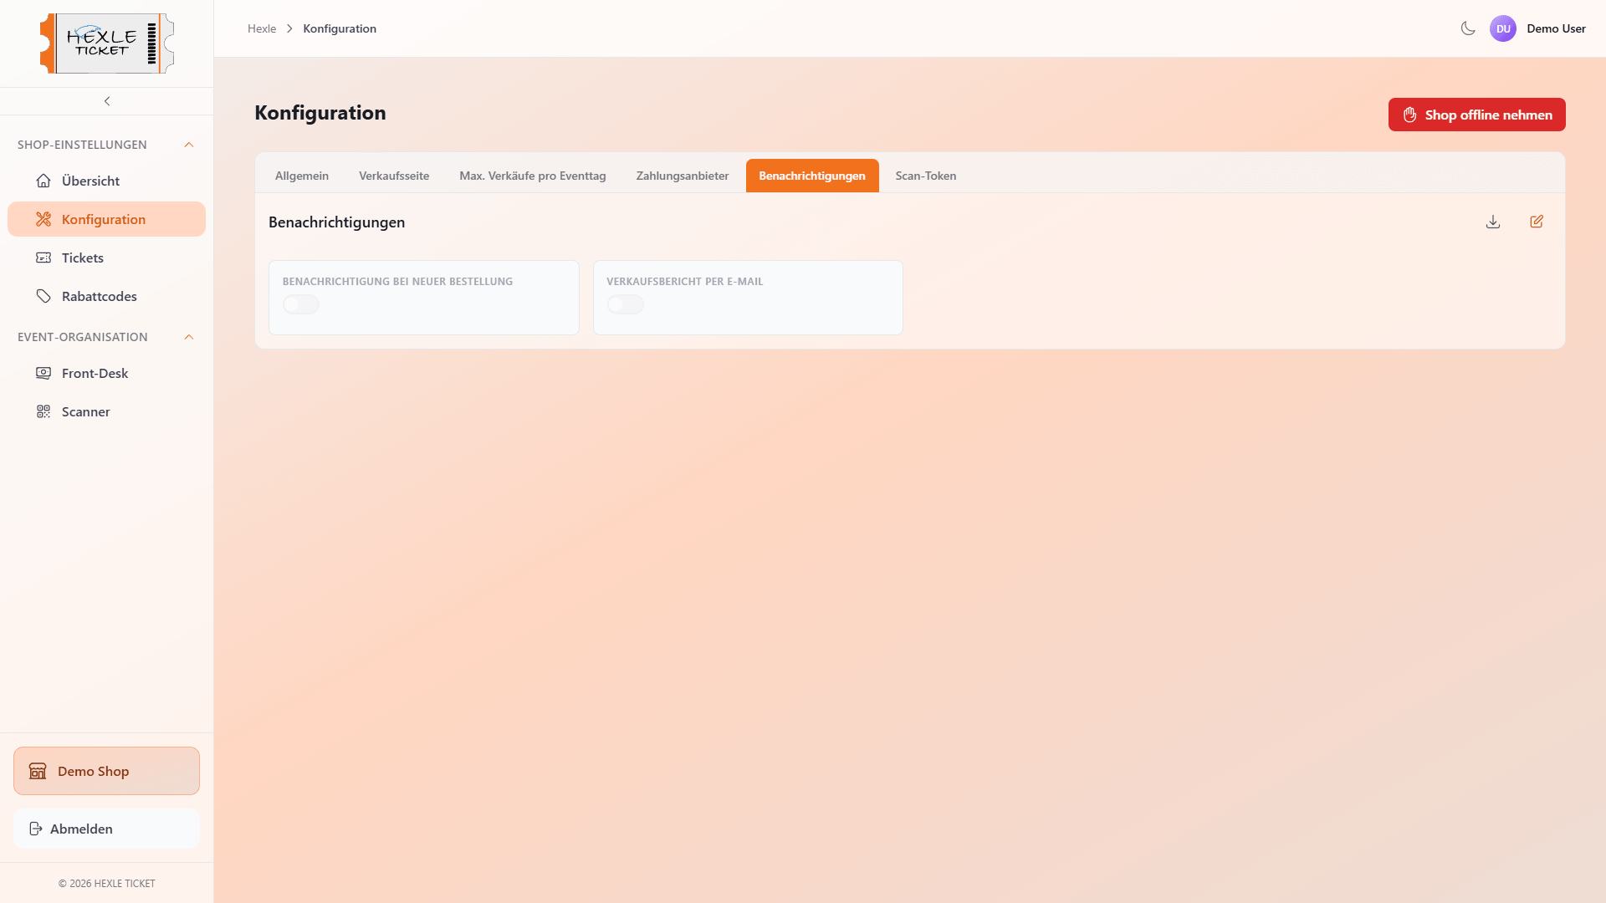This screenshot has width=1606, height=903.
Task: Toggle Verkaufsbericht per E-Mail switch
Action: [x=625, y=304]
